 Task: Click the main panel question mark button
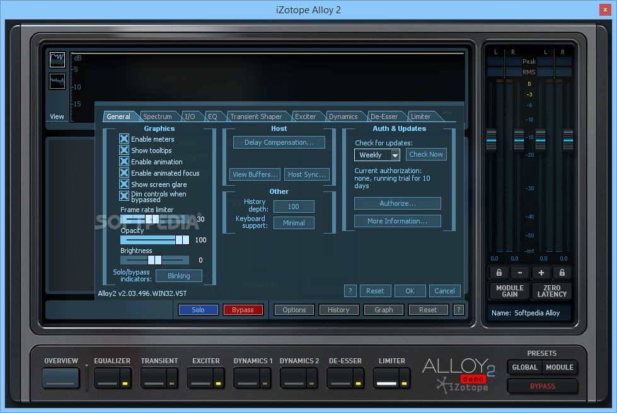coord(458,310)
